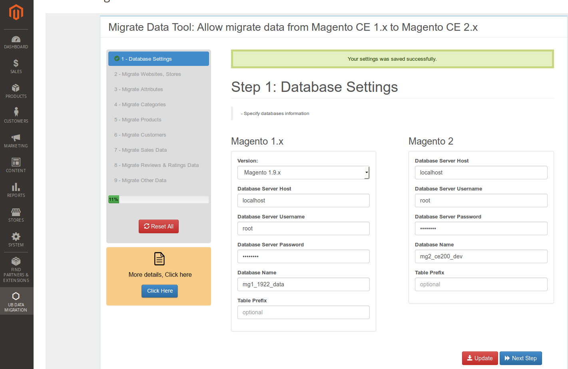Focus Magento 1.x Database Server Host field
The image size is (568, 369).
coord(303,200)
